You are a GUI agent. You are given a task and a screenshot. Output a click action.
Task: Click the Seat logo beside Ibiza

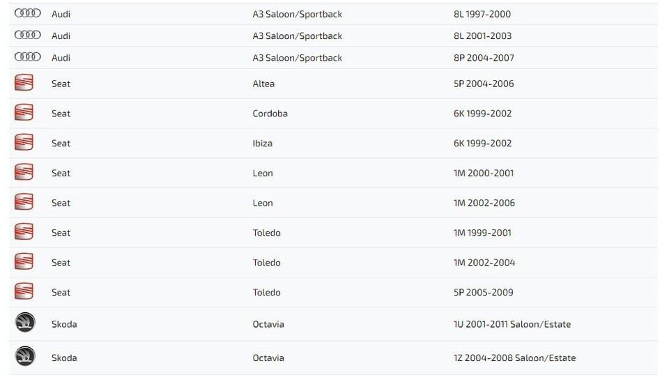(24, 143)
